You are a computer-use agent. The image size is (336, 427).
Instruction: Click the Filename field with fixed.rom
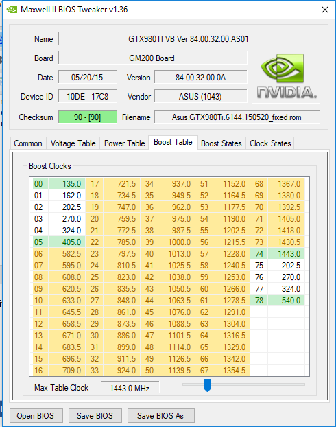(237, 117)
